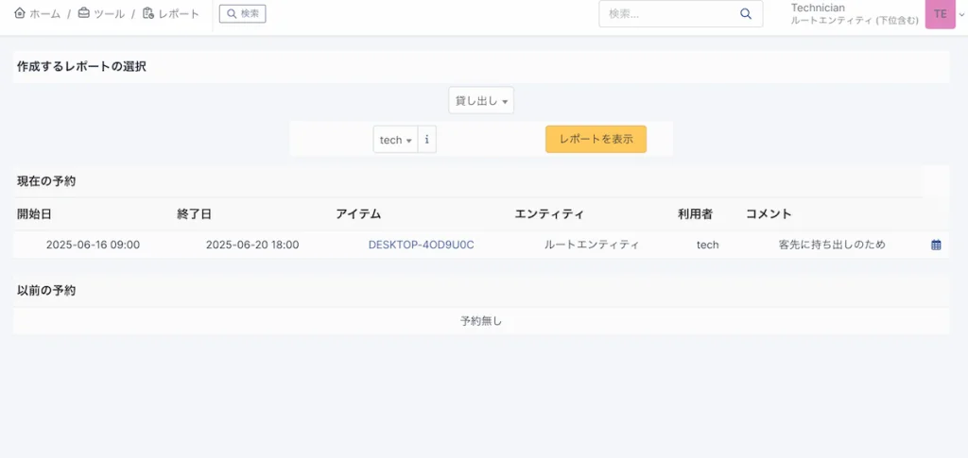The width and height of the screenshot is (968, 458).
Task: Select the start date 2025-06-16 09:00
Action: pos(93,245)
